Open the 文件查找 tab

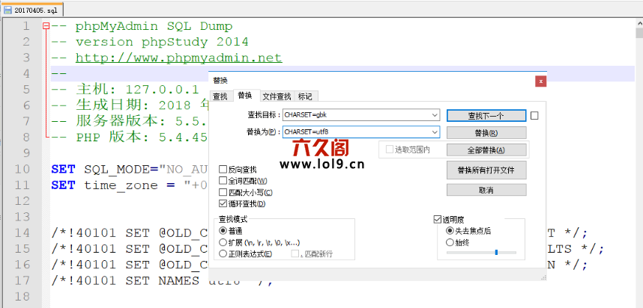click(276, 96)
